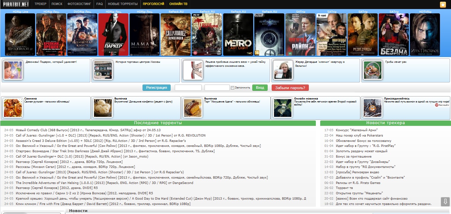Screen dimensions: 451x214
Task: Focus the password input field
Action: [217, 87]
